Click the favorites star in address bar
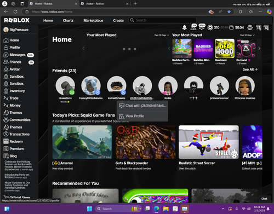274x214 pixels. (229, 11)
